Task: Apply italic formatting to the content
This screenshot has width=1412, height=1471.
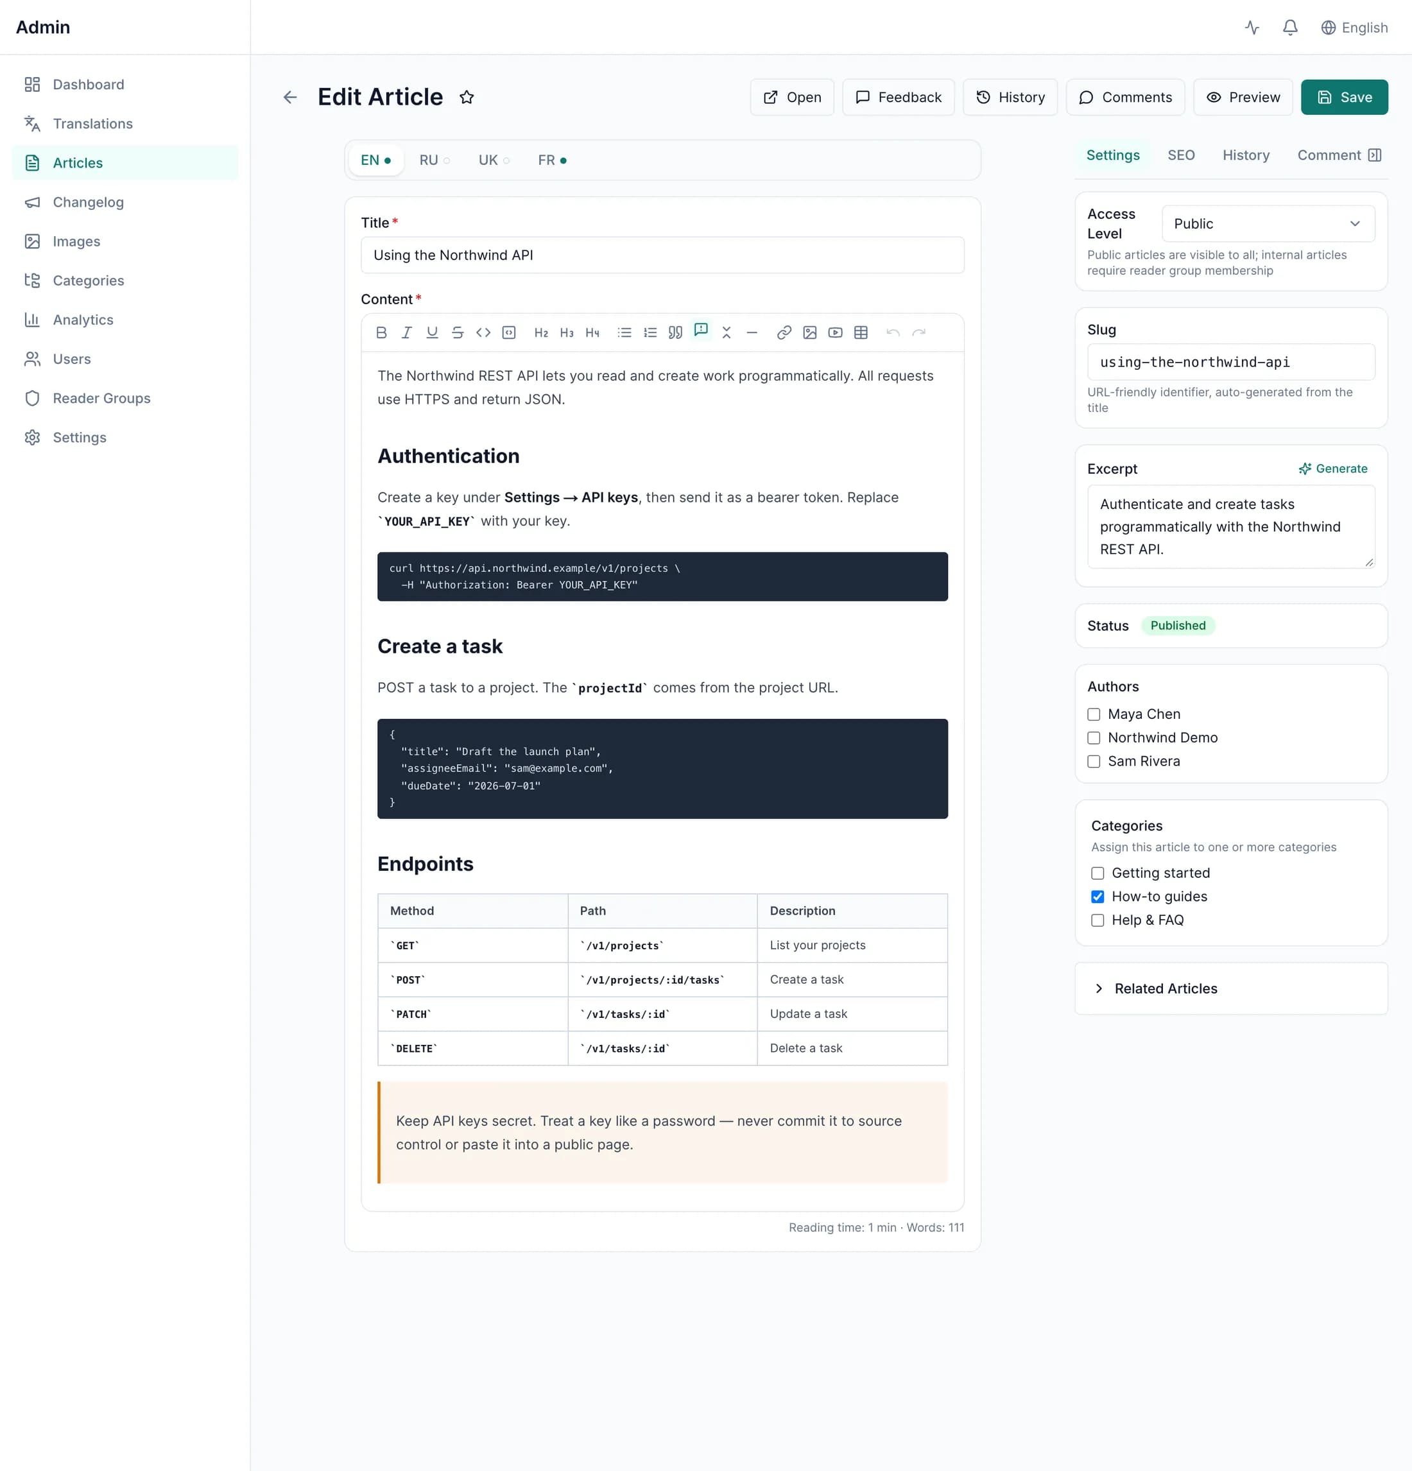Action: click(x=407, y=332)
